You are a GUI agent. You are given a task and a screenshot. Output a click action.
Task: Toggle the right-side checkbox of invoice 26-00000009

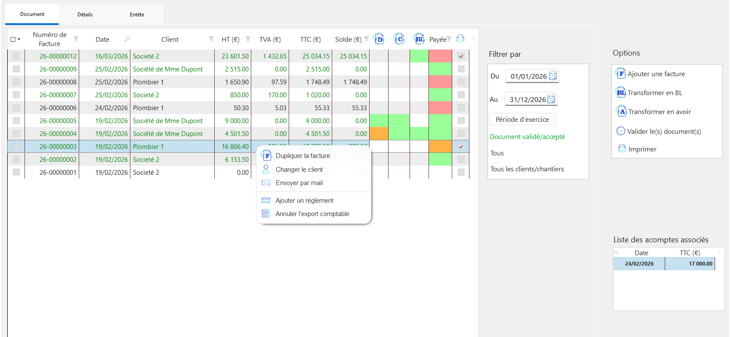click(461, 69)
